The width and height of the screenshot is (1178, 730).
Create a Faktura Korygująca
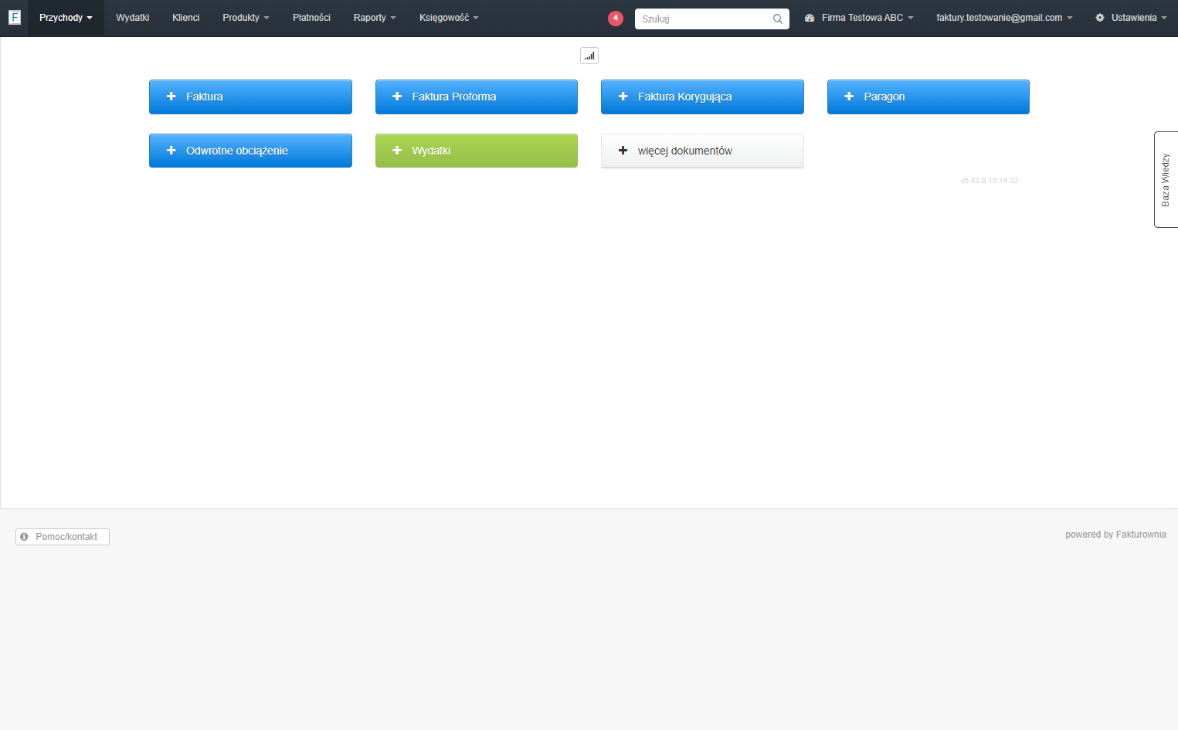tap(702, 97)
